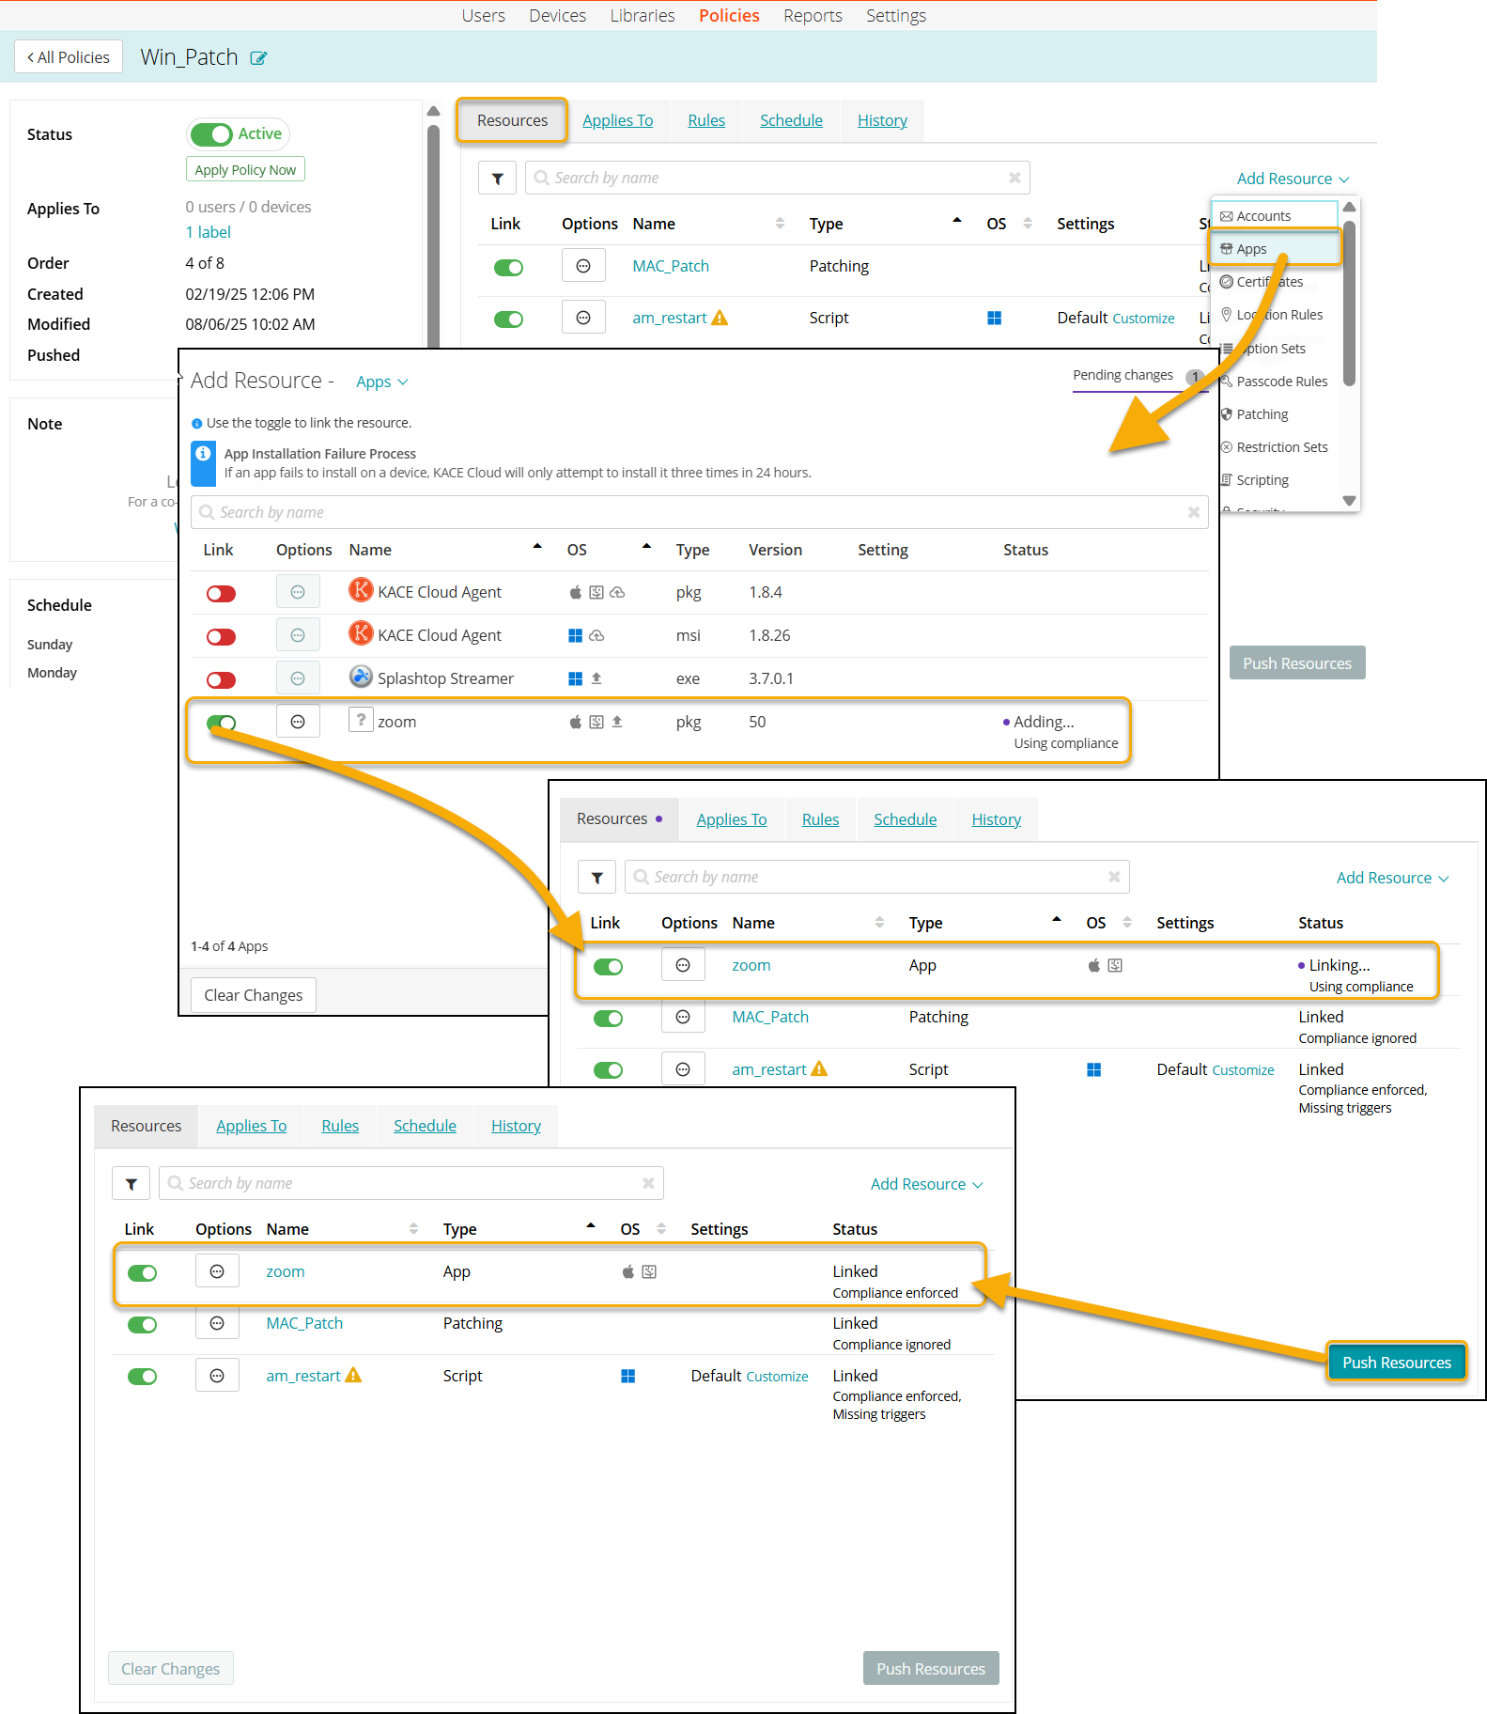Viewport: 1487px width, 1714px height.
Task: Choose Passcode Rules in the resource type list
Action: pos(1281,382)
